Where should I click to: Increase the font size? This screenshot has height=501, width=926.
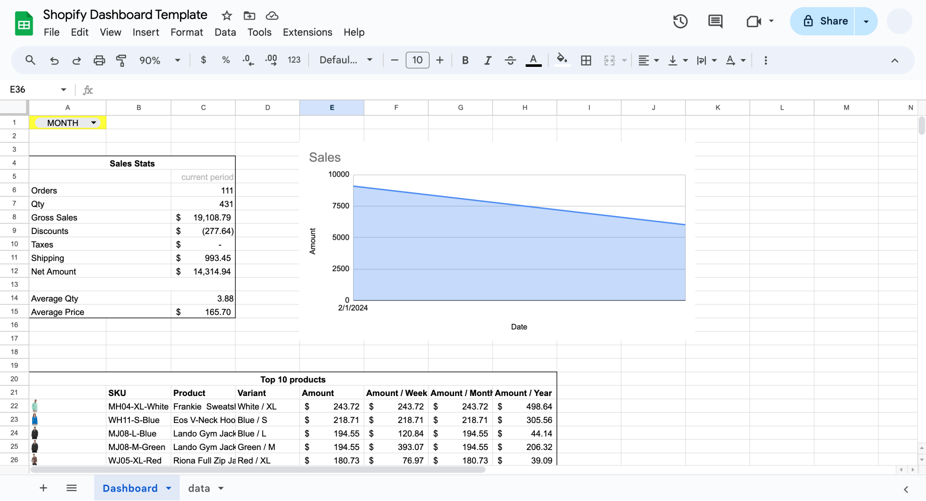coord(440,60)
